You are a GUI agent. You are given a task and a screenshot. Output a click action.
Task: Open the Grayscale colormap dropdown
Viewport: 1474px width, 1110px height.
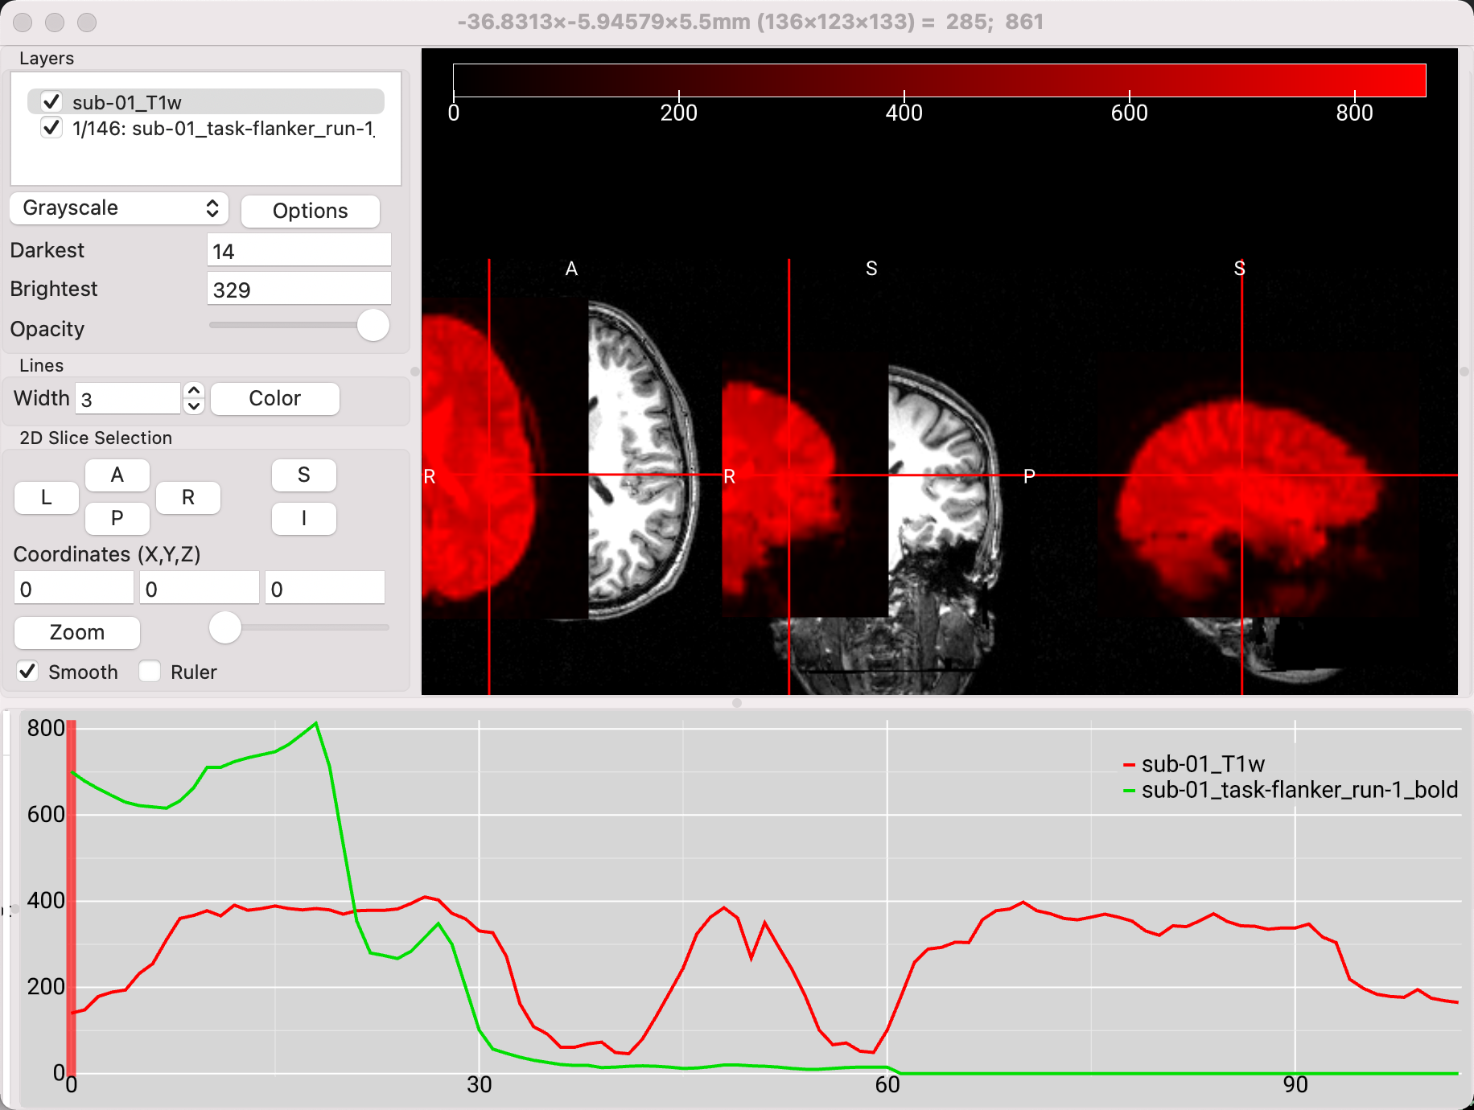point(119,208)
